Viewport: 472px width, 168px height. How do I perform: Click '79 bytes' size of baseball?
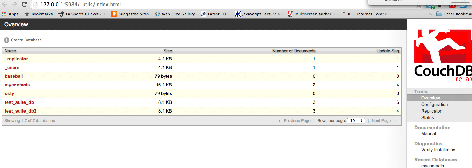pos(163,76)
